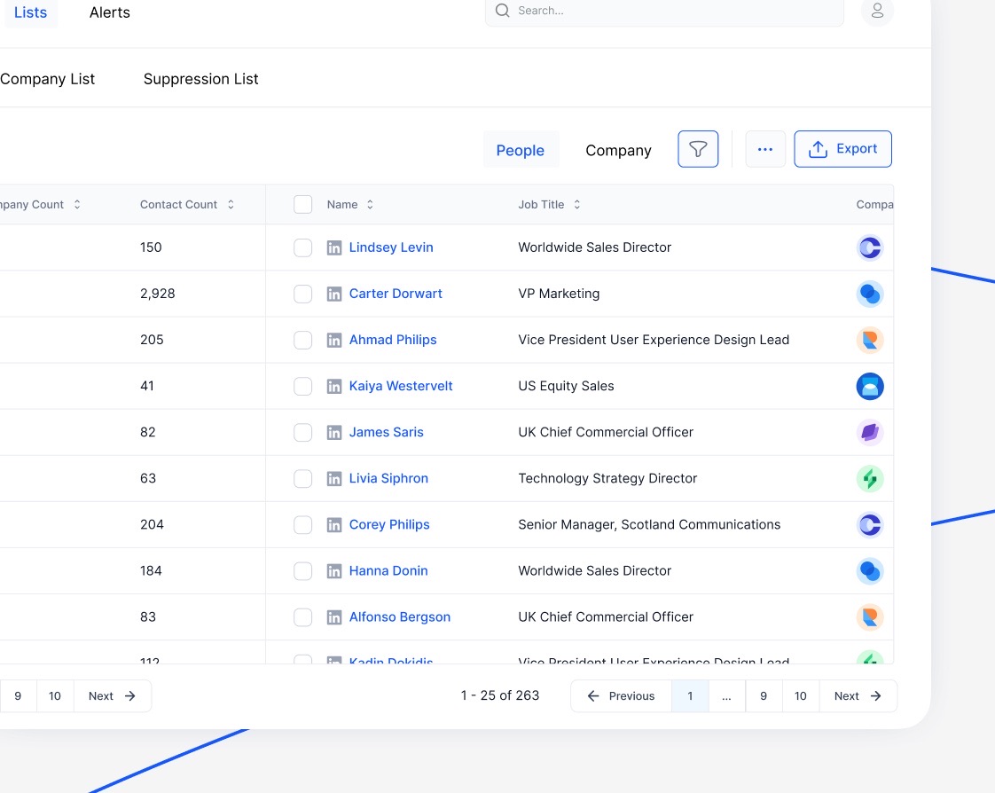Image resolution: width=995 pixels, height=793 pixels.
Task: Switch to the Company view tab
Action: [x=618, y=151]
